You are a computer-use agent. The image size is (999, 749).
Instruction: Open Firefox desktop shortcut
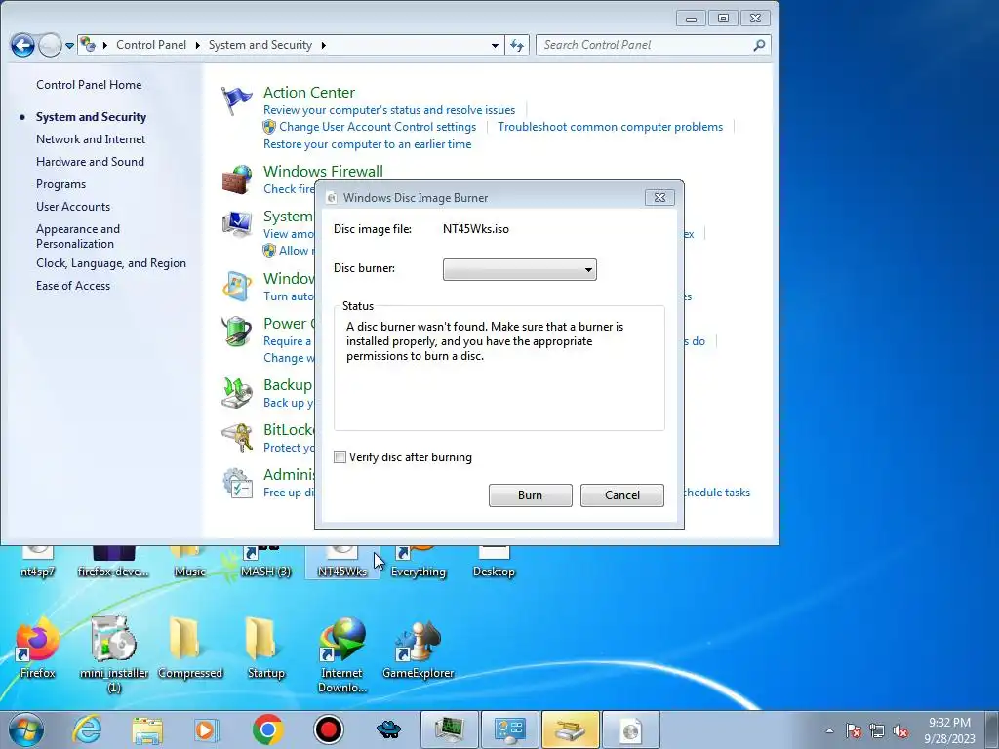(x=37, y=648)
